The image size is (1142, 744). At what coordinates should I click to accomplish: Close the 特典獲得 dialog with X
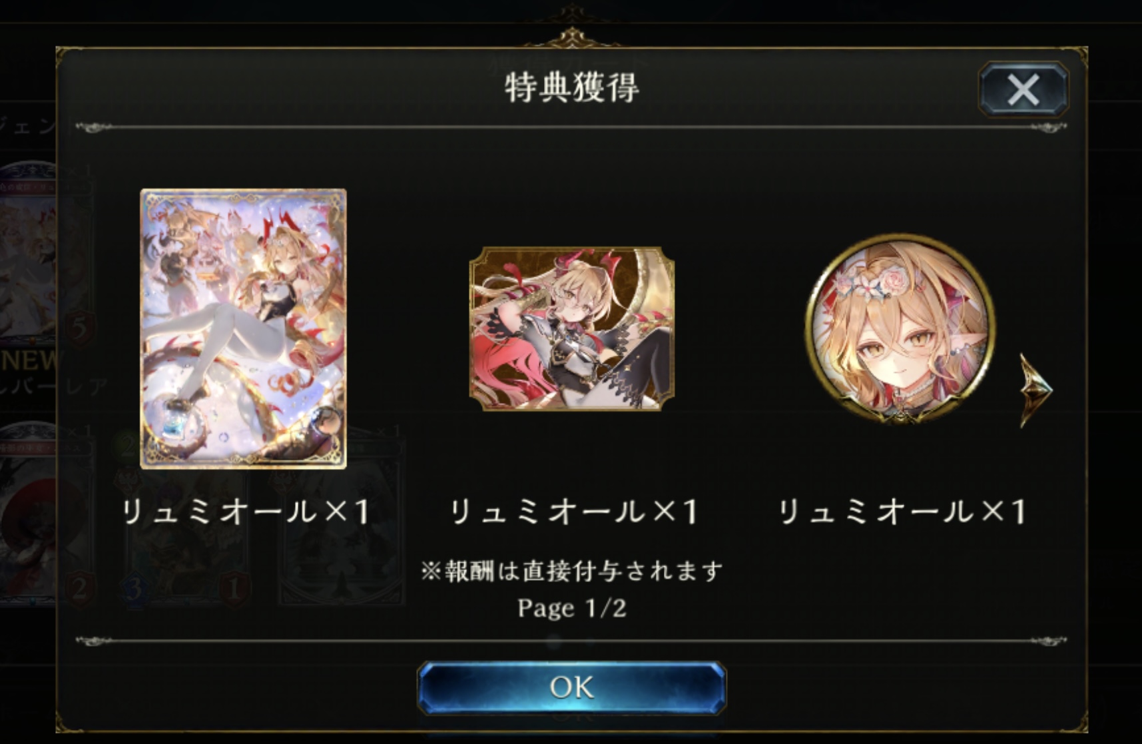coord(1023,89)
